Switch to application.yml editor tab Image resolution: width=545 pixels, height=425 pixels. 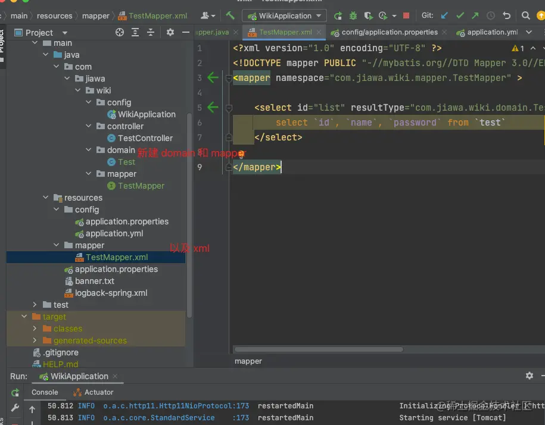487,32
